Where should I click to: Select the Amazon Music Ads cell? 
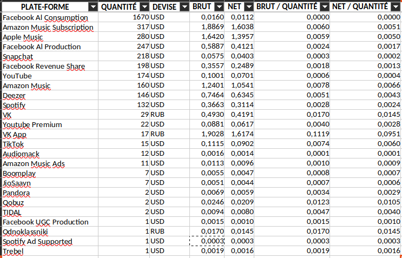(x=50, y=163)
